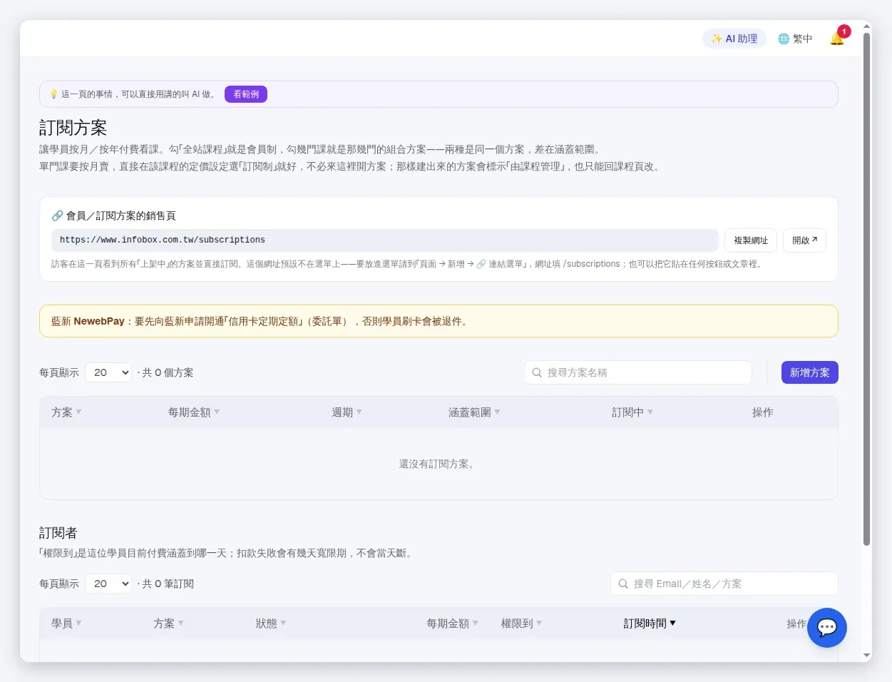This screenshot has width=892, height=682.
Task: Click the magnifier icon in subscriber search
Action: [x=623, y=584]
